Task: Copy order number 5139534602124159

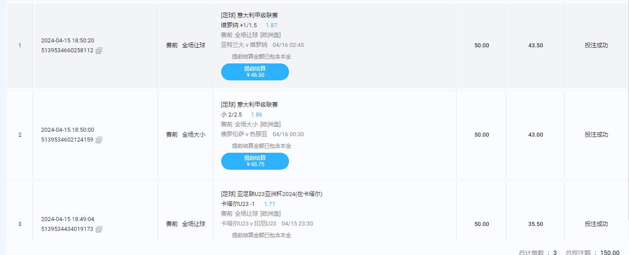Action: click(x=99, y=140)
